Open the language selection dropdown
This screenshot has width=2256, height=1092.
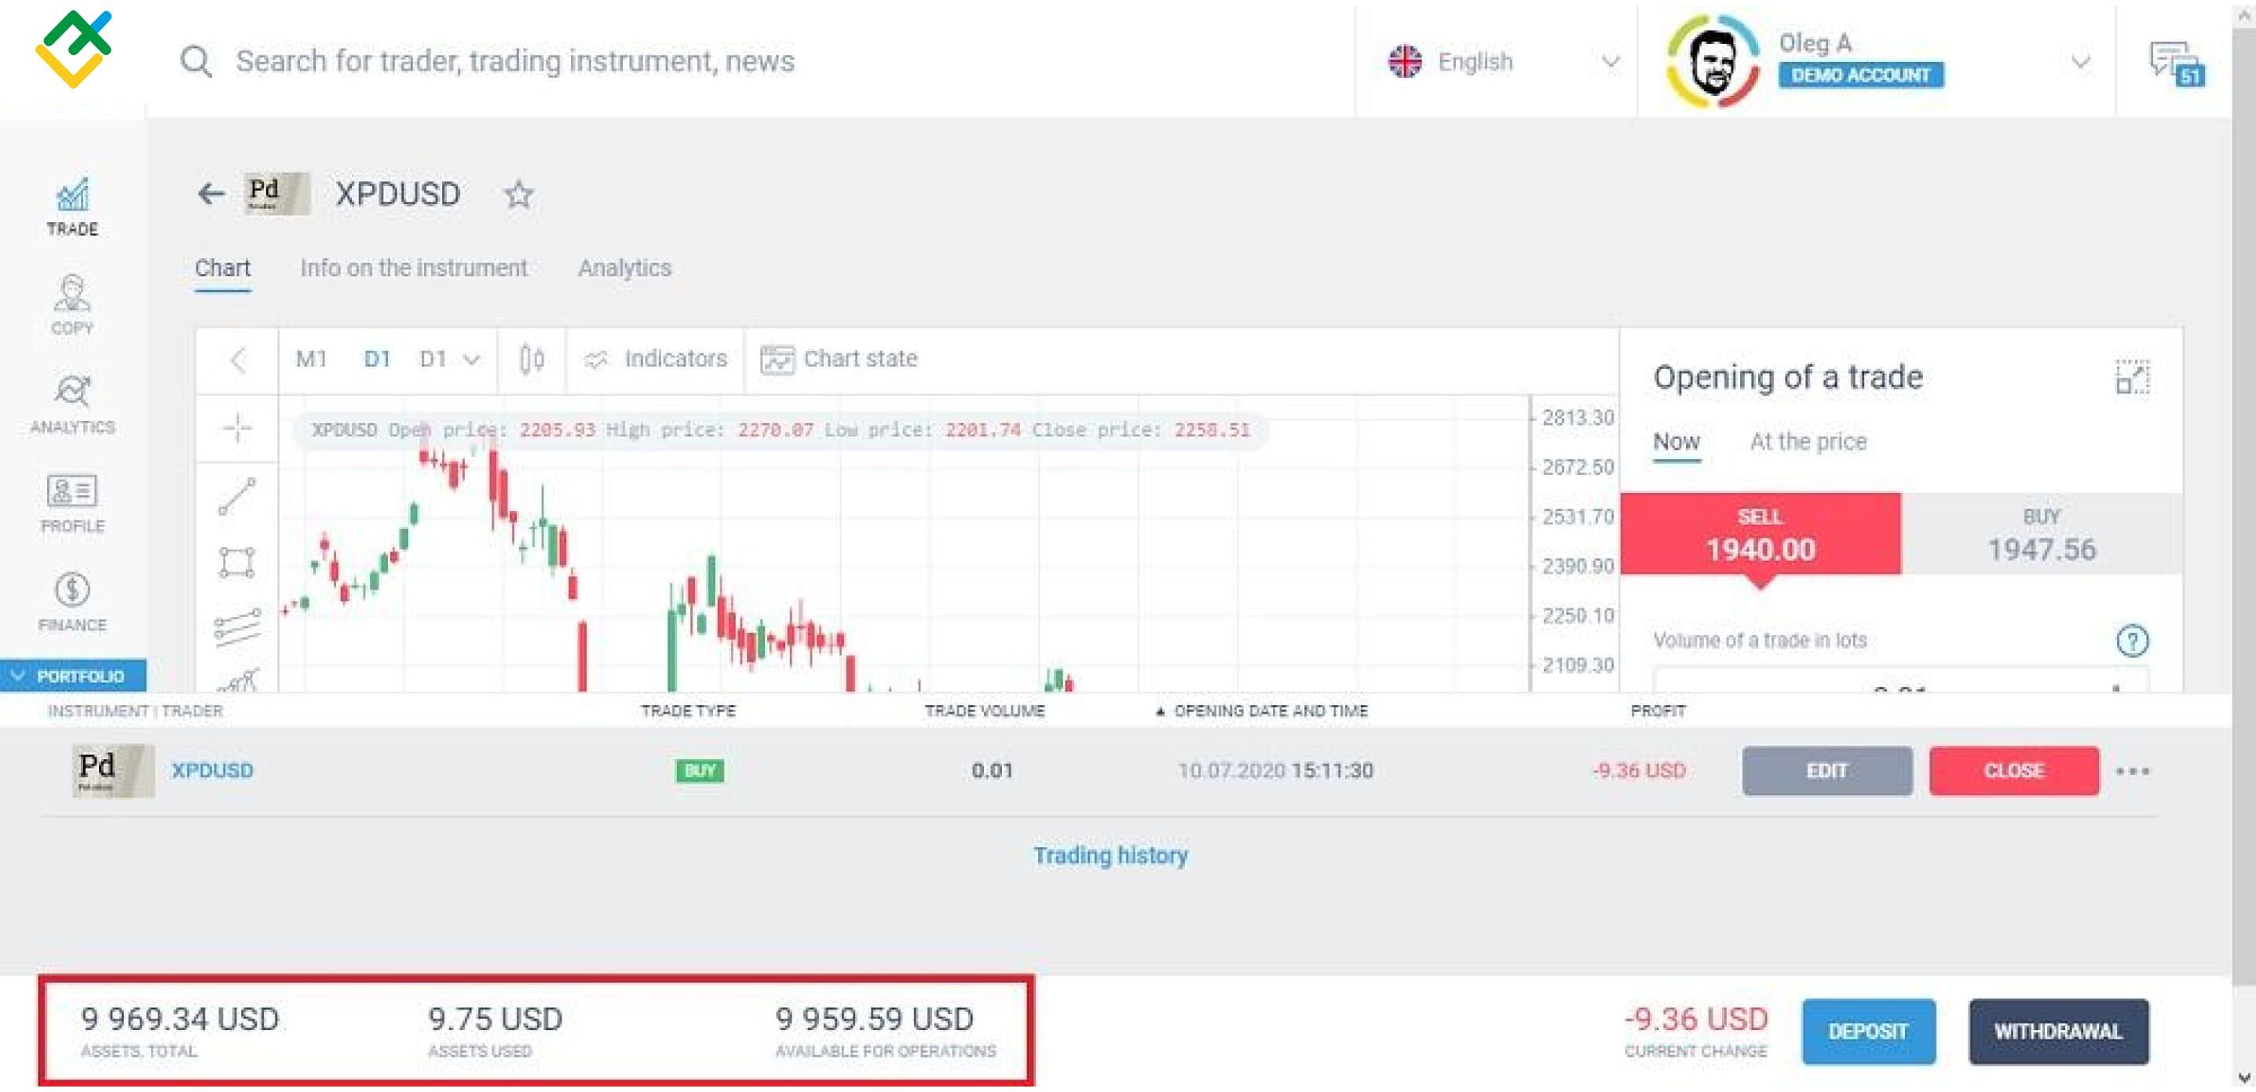click(x=1611, y=61)
